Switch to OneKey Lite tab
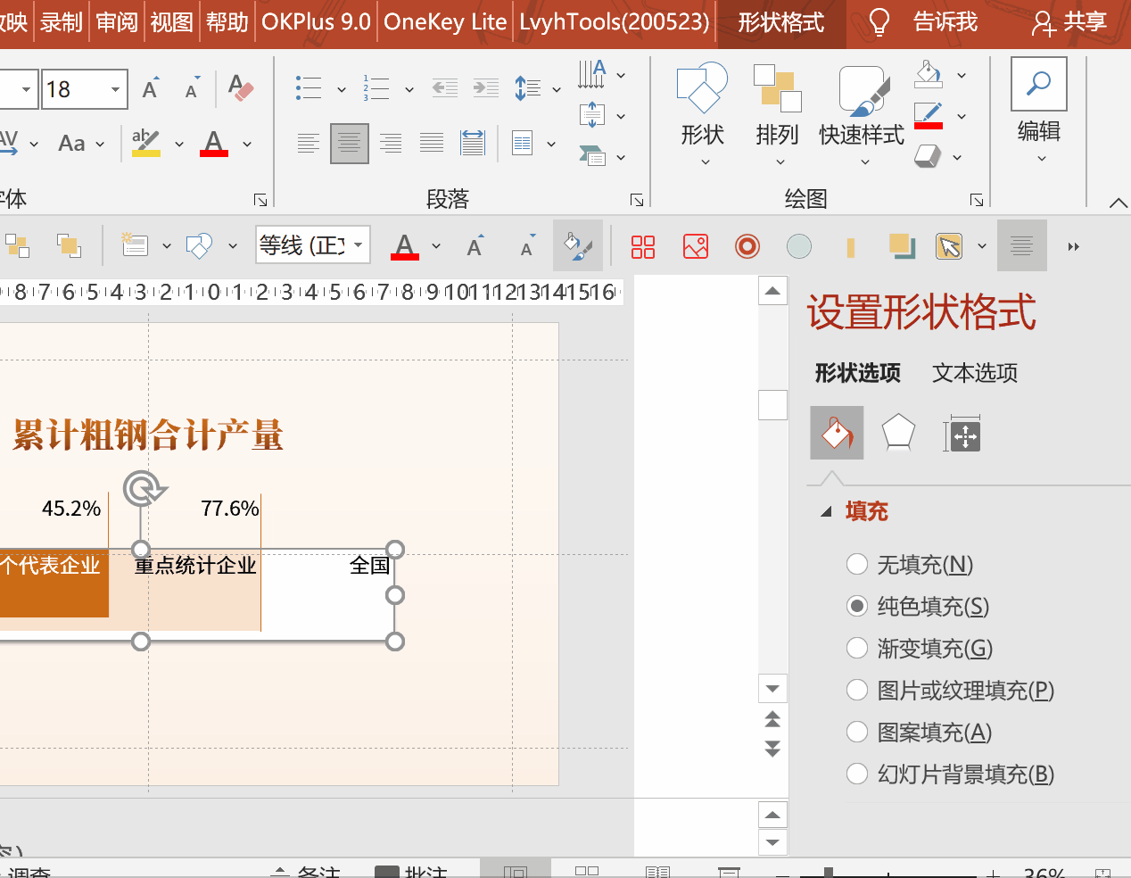Image resolution: width=1131 pixels, height=878 pixels. point(445,21)
